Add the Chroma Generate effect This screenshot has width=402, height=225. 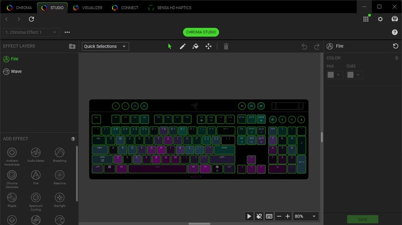(12, 179)
